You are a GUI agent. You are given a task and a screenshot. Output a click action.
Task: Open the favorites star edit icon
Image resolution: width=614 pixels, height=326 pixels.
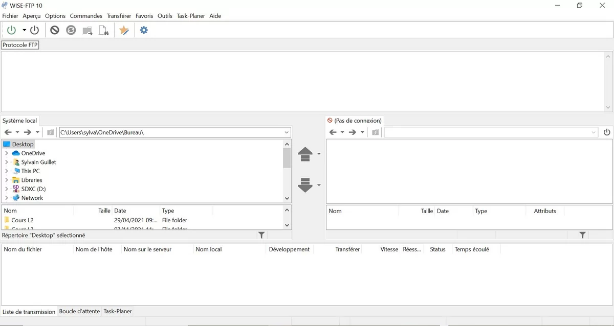[x=124, y=31]
